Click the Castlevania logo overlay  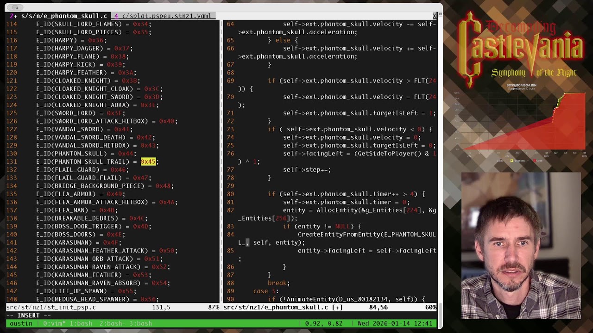(x=520, y=50)
